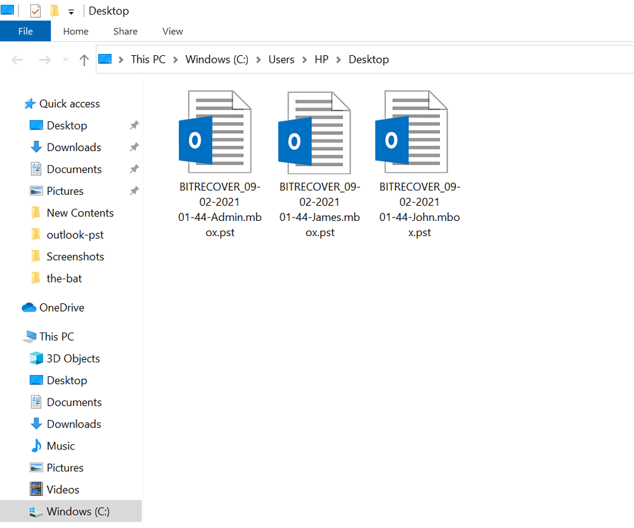The width and height of the screenshot is (634, 528).
Task: Click the OneDrive cloud icon
Action: tap(29, 308)
